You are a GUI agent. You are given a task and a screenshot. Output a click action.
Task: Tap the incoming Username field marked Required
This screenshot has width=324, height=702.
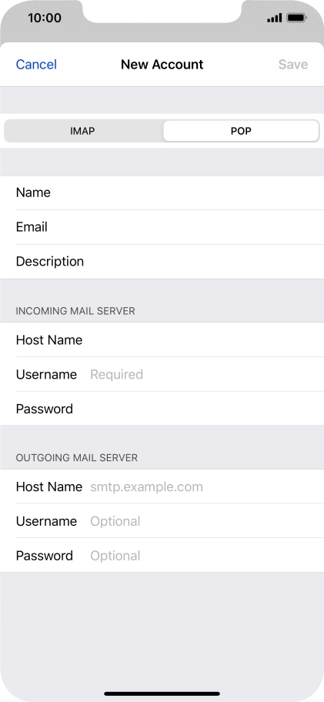coord(162,374)
